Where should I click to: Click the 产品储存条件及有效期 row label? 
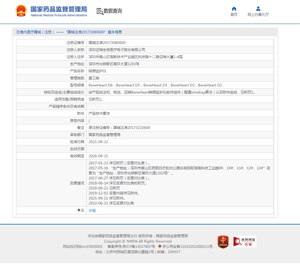(x=67, y=107)
